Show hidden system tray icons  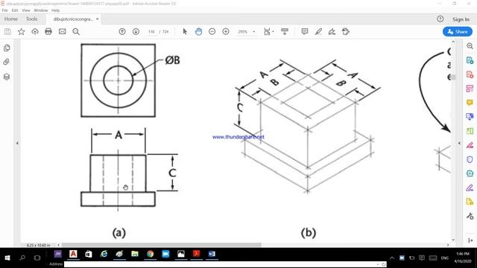point(392,258)
